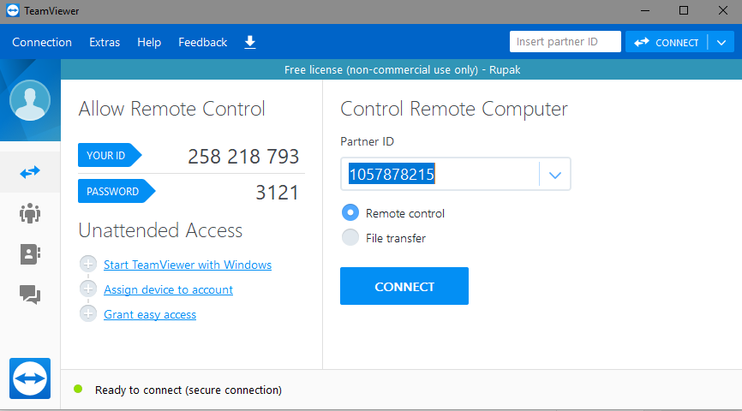The height and width of the screenshot is (411, 742).
Task: Open the user profile avatar
Action: (30, 100)
